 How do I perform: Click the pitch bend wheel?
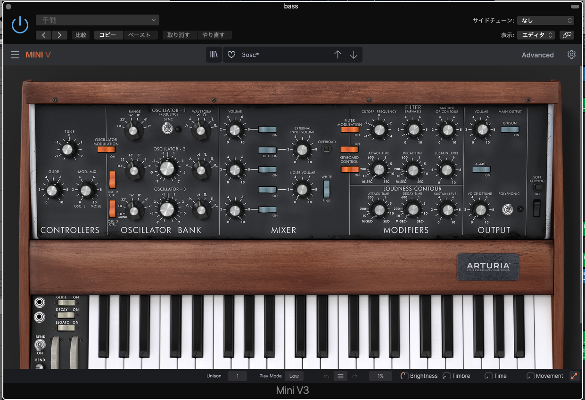coord(56,352)
